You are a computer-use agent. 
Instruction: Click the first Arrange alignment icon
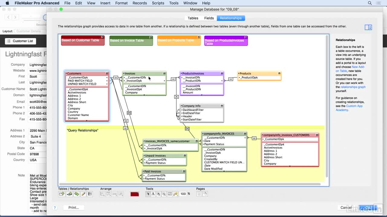(102, 194)
